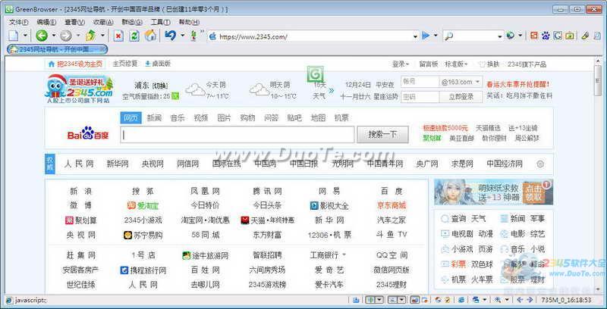
Task: Click the 搜索一下 search button
Action: 382,135
